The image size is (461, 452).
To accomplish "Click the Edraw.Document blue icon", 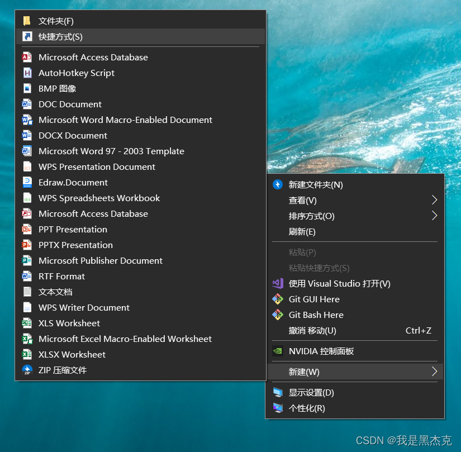I will (27, 182).
